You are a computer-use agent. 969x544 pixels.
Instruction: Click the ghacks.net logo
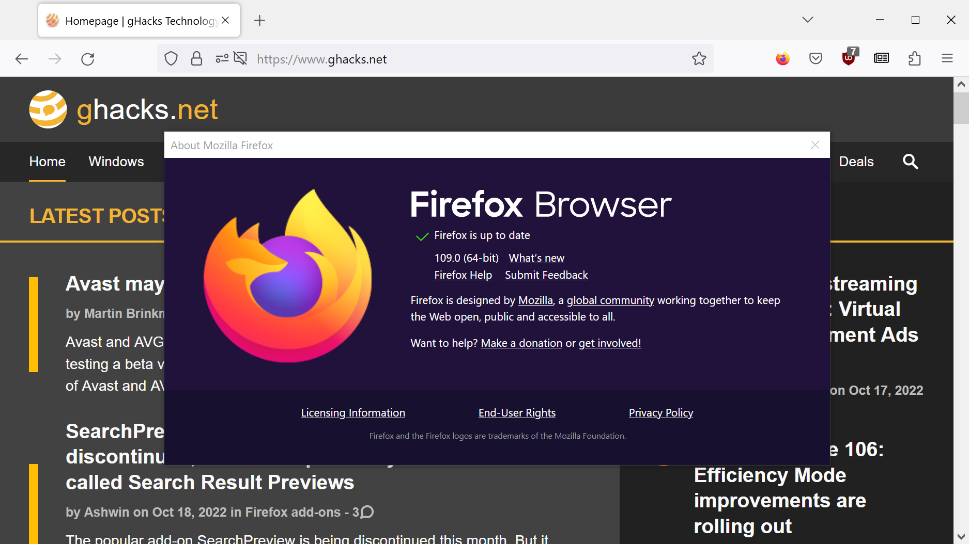click(x=124, y=109)
